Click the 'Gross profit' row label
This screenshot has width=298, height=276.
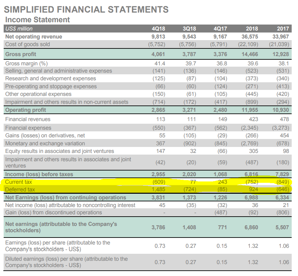(21, 54)
